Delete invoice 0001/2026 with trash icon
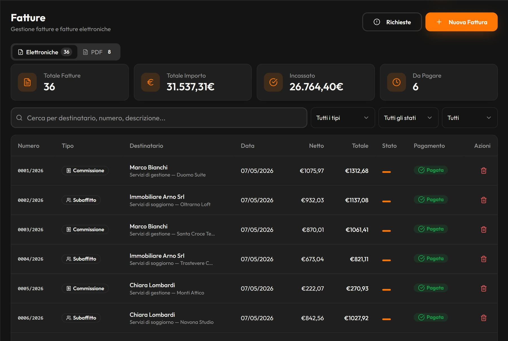Image resolution: width=508 pixels, height=341 pixels. click(x=483, y=171)
